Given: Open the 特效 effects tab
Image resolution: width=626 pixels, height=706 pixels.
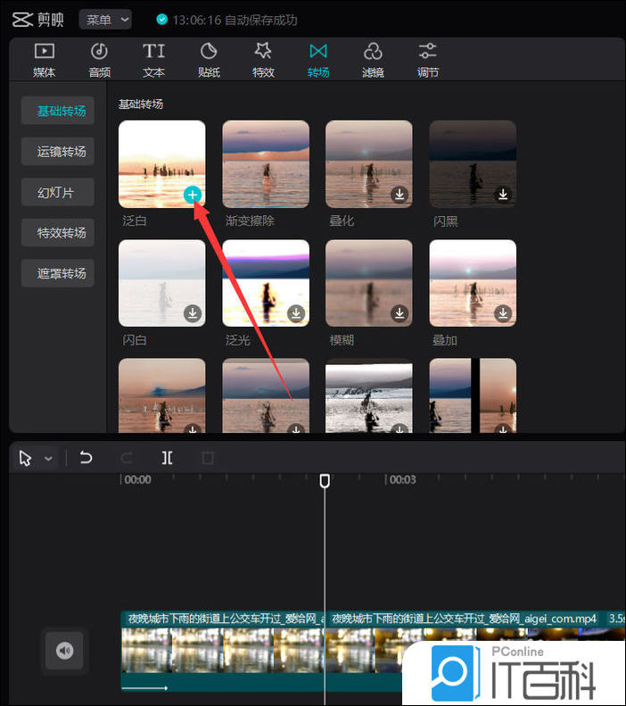Looking at the screenshot, I should [263, 60].
